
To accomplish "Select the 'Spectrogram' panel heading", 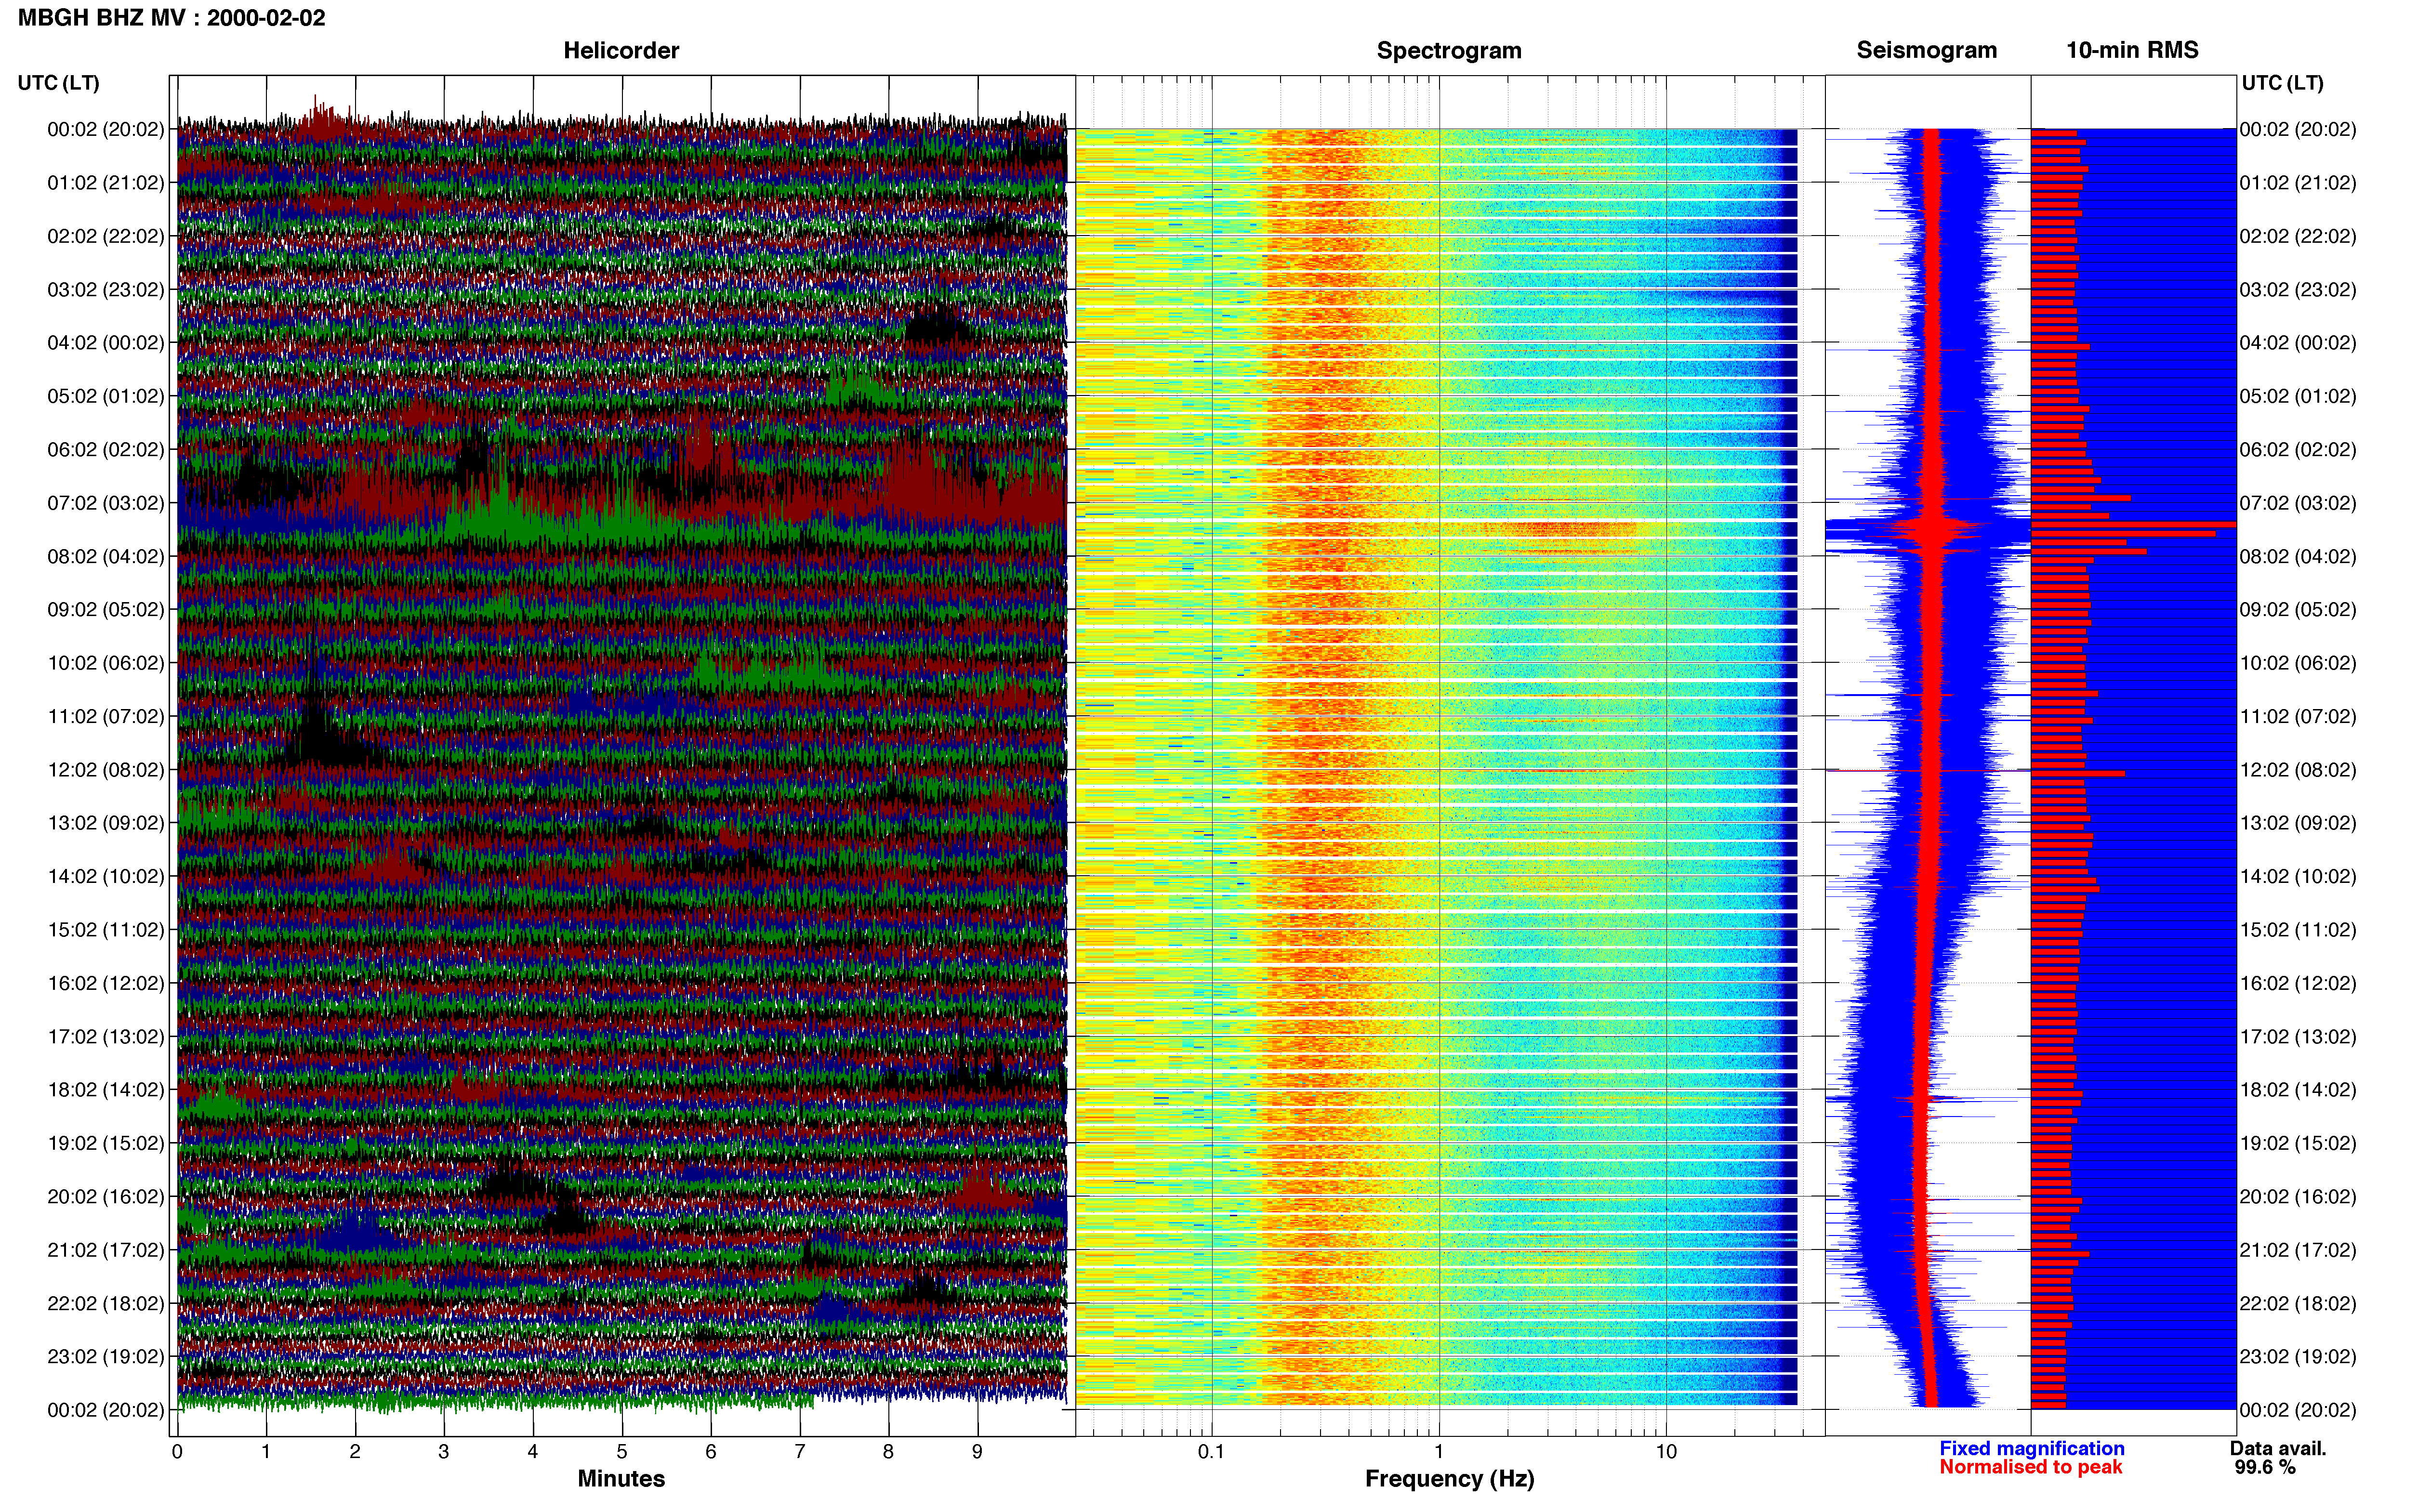I will (x=1449, y=50).
